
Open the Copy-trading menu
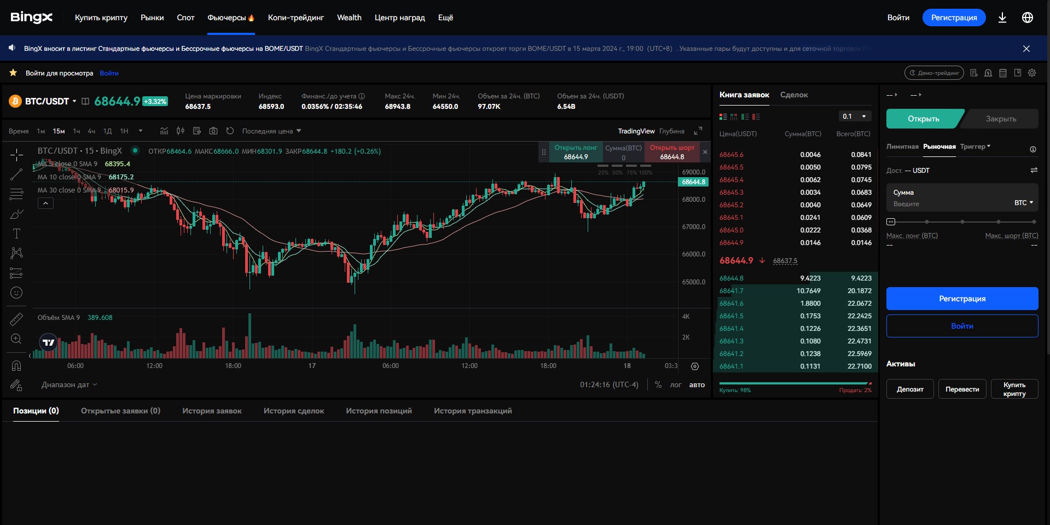tap(296, 17)
